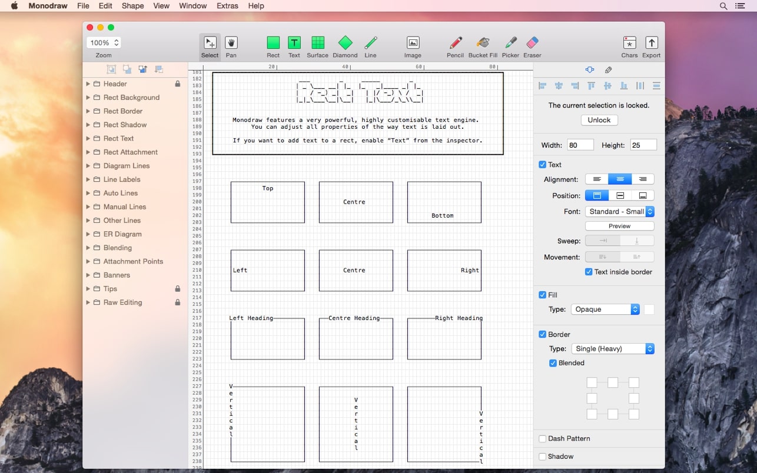This screenshot has height=473, width=757.
Task: Disable the Blended border option
Action: pyautogui.click(x=553, y=363)
